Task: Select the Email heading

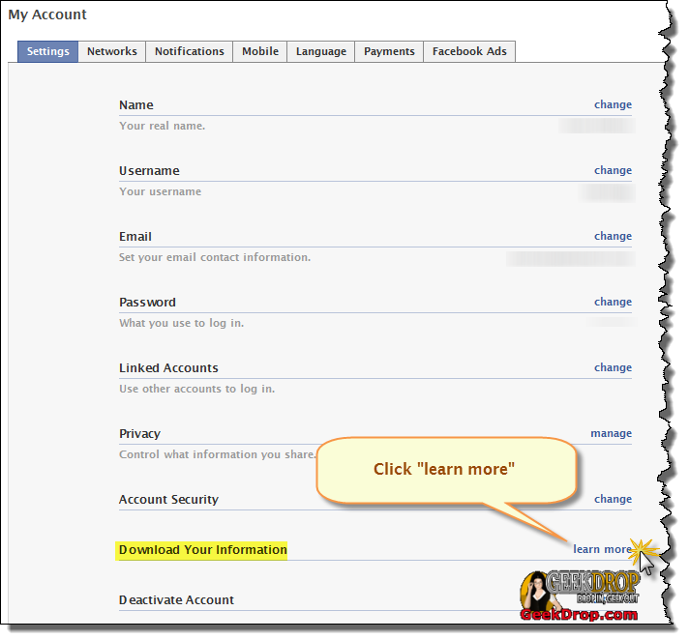Action: [135, 237]
